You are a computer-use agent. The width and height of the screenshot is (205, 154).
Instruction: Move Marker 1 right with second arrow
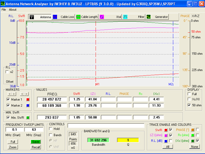[14, 94]
